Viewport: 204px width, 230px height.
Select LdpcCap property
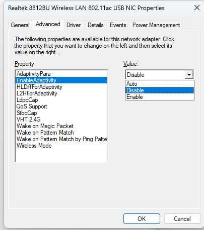[61, 100]
